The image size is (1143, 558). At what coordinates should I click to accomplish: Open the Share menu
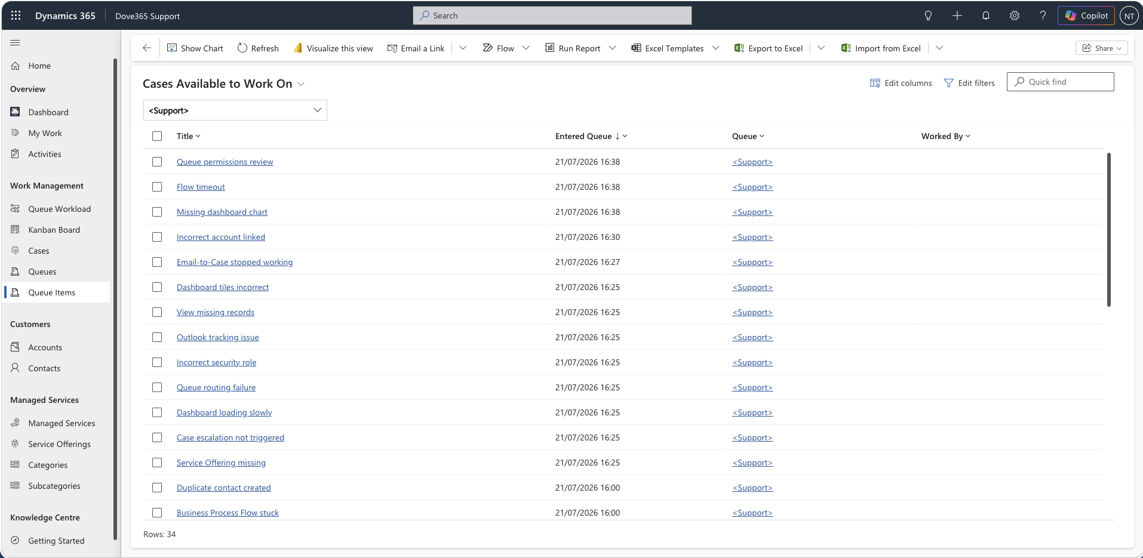(x=1101, y=48)
